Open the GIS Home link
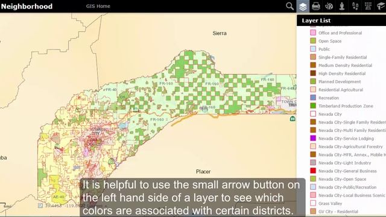This screenshot has width=386, height=217. (x=98, y=6)
